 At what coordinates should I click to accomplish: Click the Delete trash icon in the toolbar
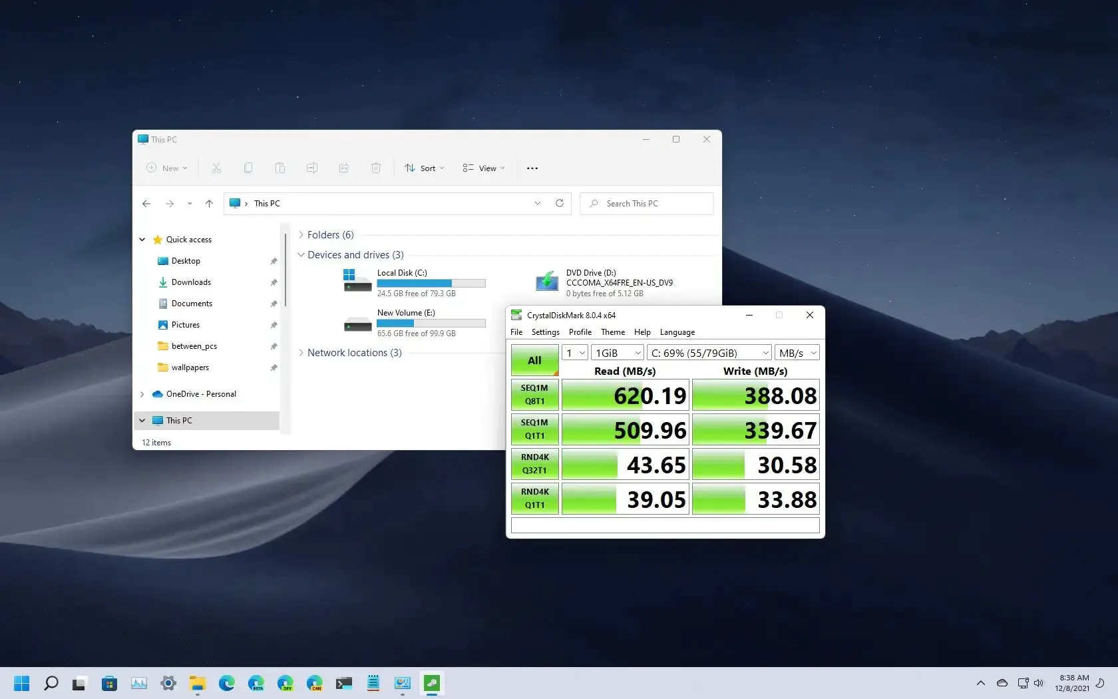tap(376, 168)
